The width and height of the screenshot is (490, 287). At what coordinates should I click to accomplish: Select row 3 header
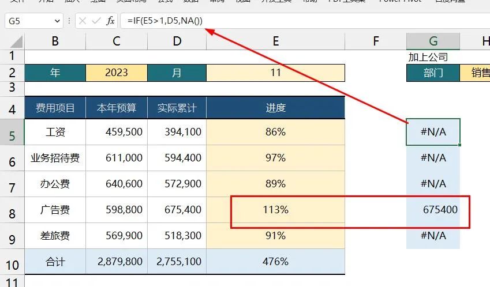[x=12, y=88]
